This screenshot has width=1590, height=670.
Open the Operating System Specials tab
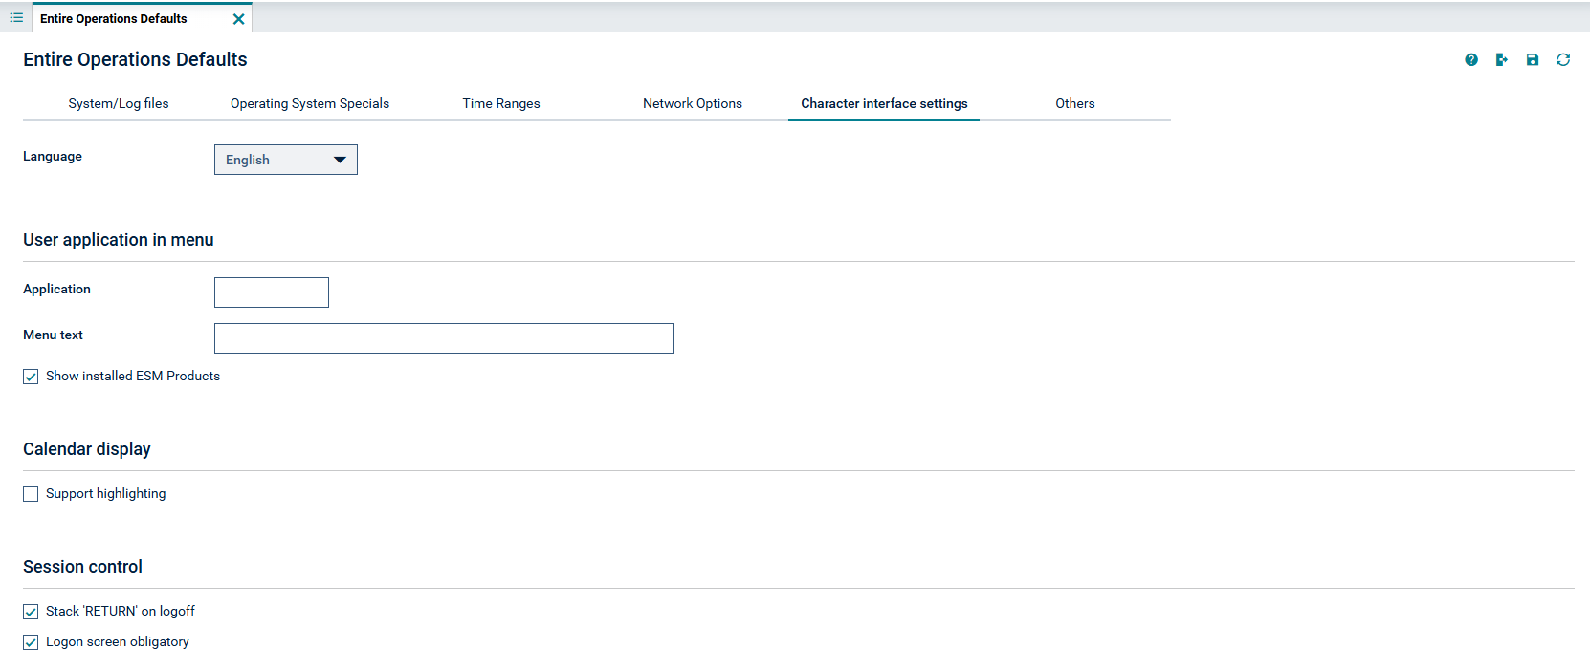(x=310, y=104)
